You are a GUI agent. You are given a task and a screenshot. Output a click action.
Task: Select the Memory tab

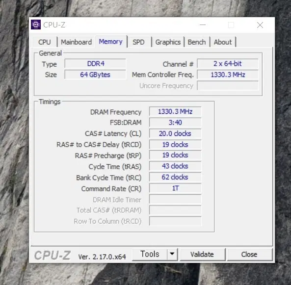point(111,42)
